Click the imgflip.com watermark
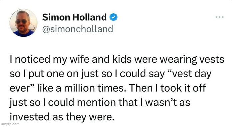The height and width of the screenshot is (127, 232). pos(10,124)
